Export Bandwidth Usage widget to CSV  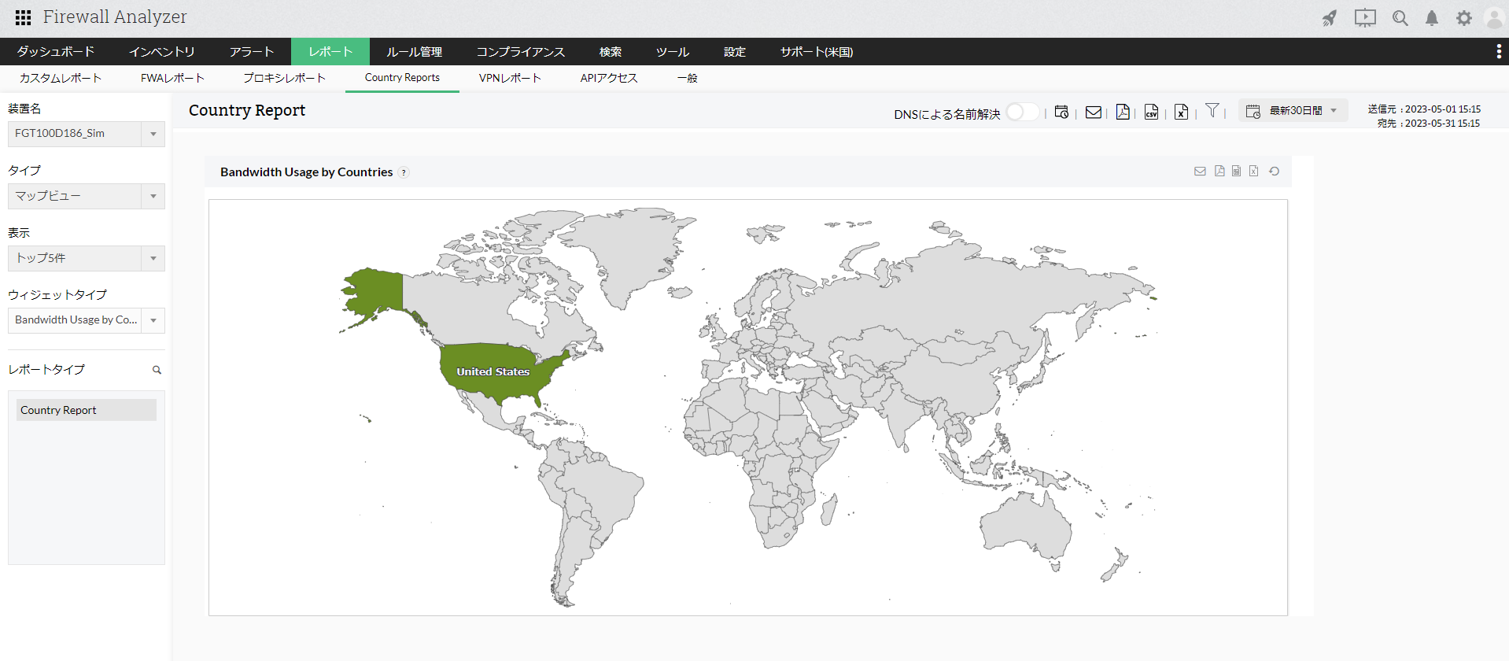tap(1237, 171)
